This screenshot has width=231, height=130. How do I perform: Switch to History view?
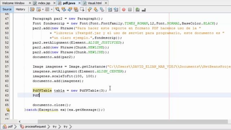pos(20,9)
